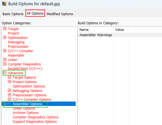Expand the Preprocessor Options subcategory

[x=10, y=95]
